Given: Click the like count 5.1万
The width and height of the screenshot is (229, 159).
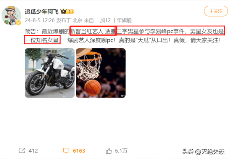Looking at the screenshot, I should (121, 151).
